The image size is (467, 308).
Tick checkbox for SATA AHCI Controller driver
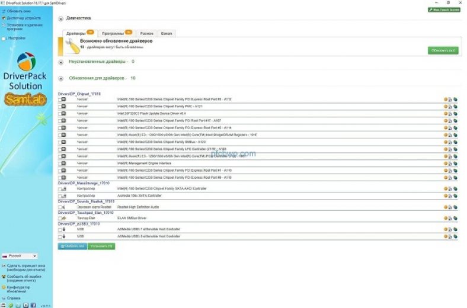(x=60, y=190)
